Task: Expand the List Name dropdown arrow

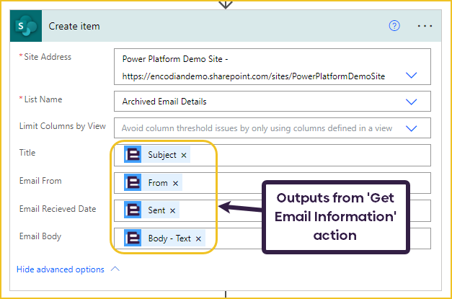Action: [411, 102]
